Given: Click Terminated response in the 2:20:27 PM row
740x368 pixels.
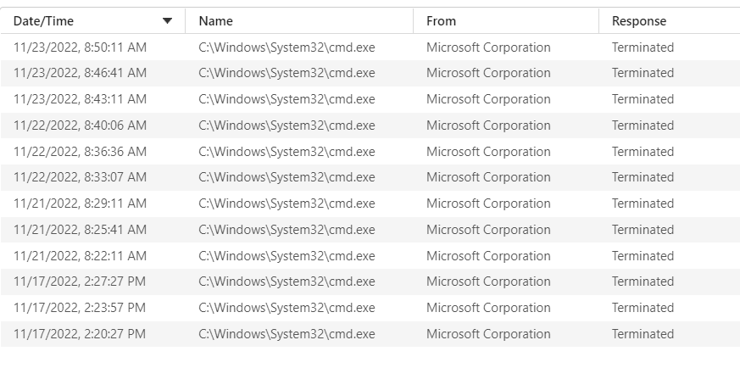Looking at the screenshot, I should 643,334.
